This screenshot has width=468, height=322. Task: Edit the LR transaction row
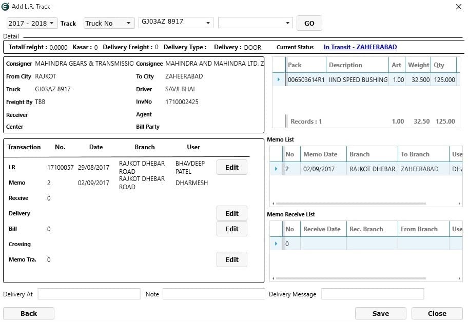point(231,167)
